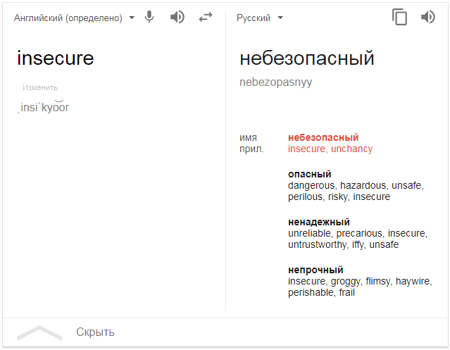
Task: Swap the source and target languages
Action: pos(205,18)
